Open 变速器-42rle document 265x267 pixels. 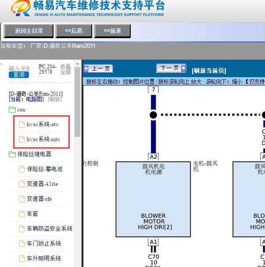(42, 184)
